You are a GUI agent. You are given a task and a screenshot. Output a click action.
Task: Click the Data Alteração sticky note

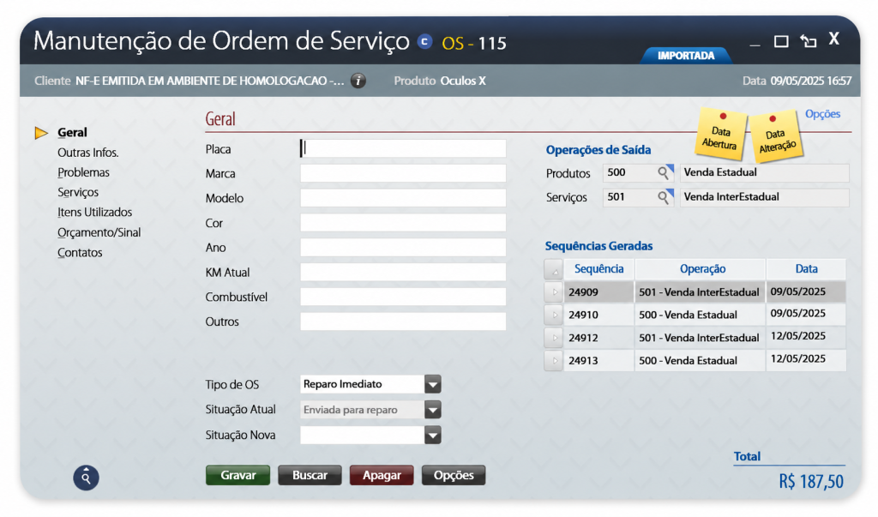[x=775, y=135]
